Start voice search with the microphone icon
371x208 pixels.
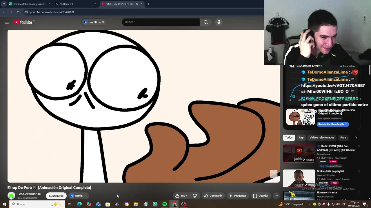[x=219, y=22]
